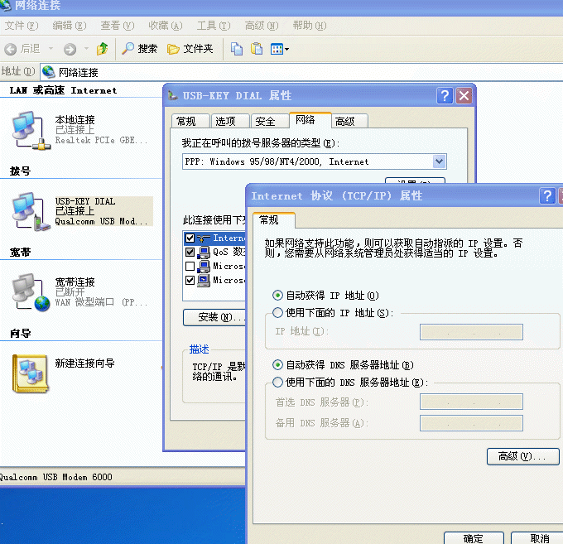Click the address bar 网络连接 globe icon

(49, 72)
